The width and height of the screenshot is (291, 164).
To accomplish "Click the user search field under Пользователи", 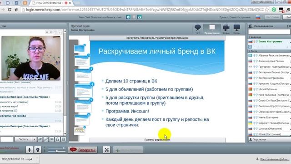I will [x=269, y=32].
